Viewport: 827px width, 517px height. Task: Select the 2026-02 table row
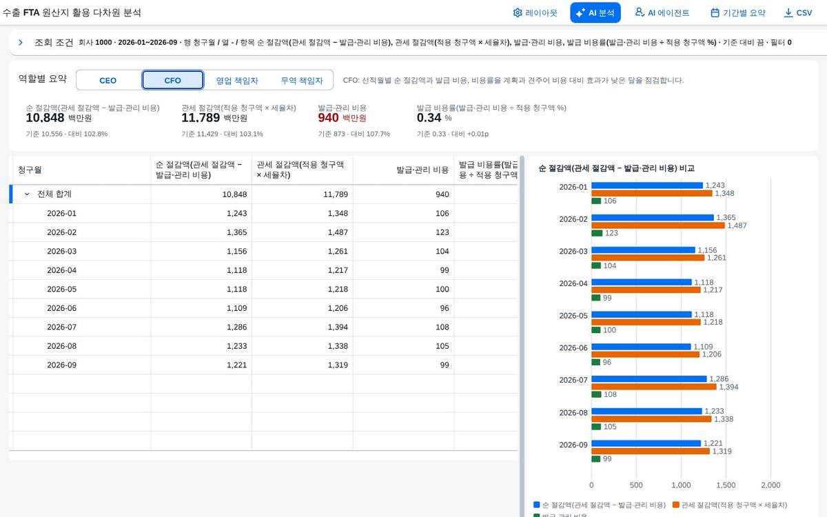pyautogui.click(x=265, y=232)
